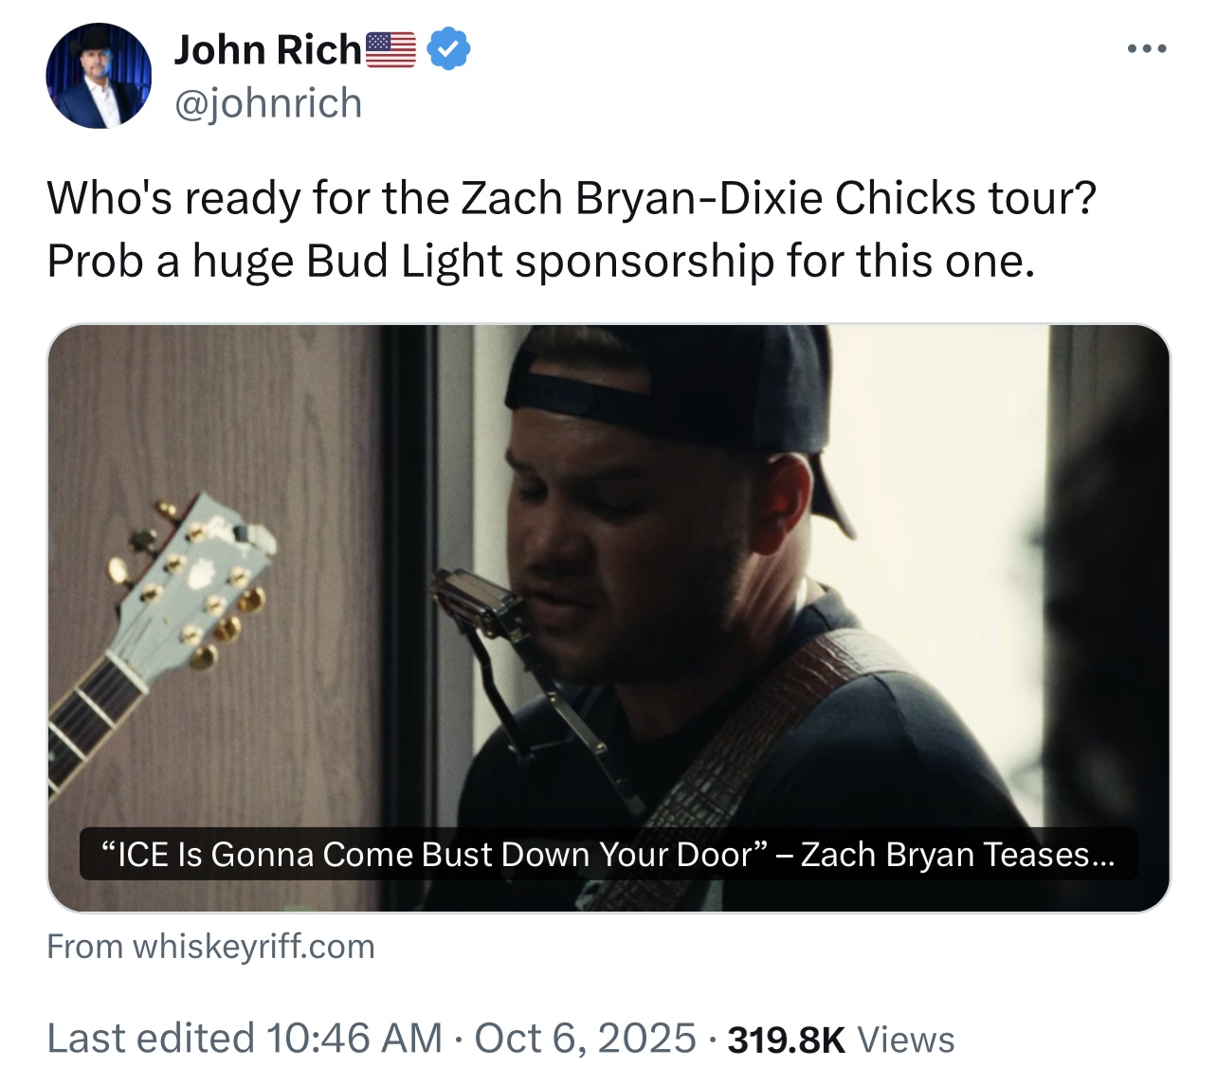Click the American flag emoji beside name
Image resolution: width=1217 pixels, height=1067 pixels.
pyautogui.click(x=391, y=49)
